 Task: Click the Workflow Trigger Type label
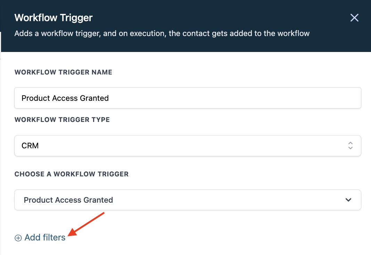coord(62,120)
